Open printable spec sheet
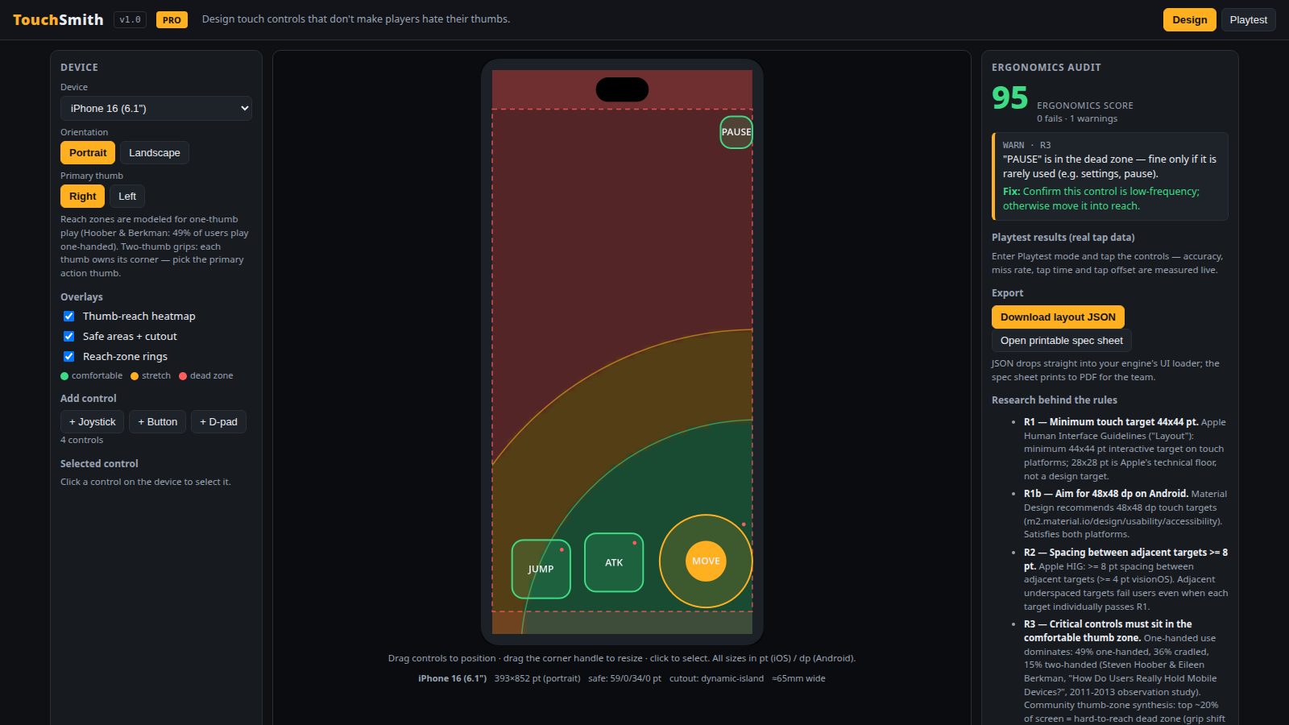The height and width of the screenshot is (725, 1289). (1062, 341)
